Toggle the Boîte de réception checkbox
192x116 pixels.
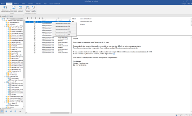pyautogui.click(x=7, y=26)
